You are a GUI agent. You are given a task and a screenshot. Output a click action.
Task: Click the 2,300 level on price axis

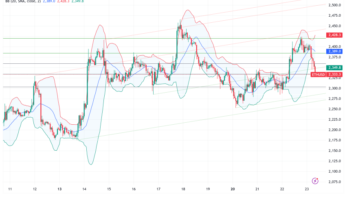(x=334, y=89)
